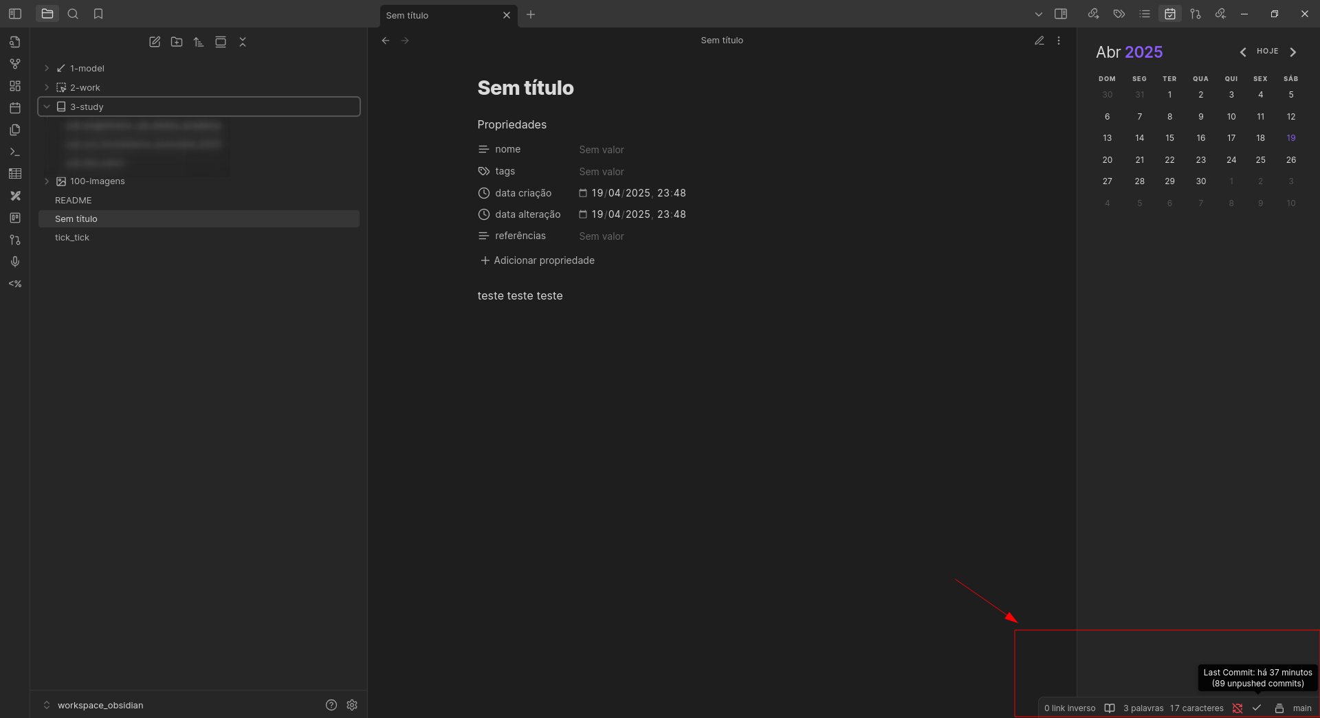Change file sort order
This screenshot has height=718, width=1320.
pos(199,42)
